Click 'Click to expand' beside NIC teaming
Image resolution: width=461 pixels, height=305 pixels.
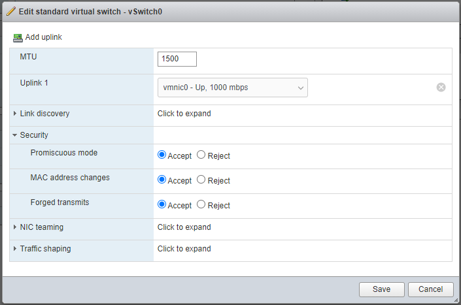point(184,227)
